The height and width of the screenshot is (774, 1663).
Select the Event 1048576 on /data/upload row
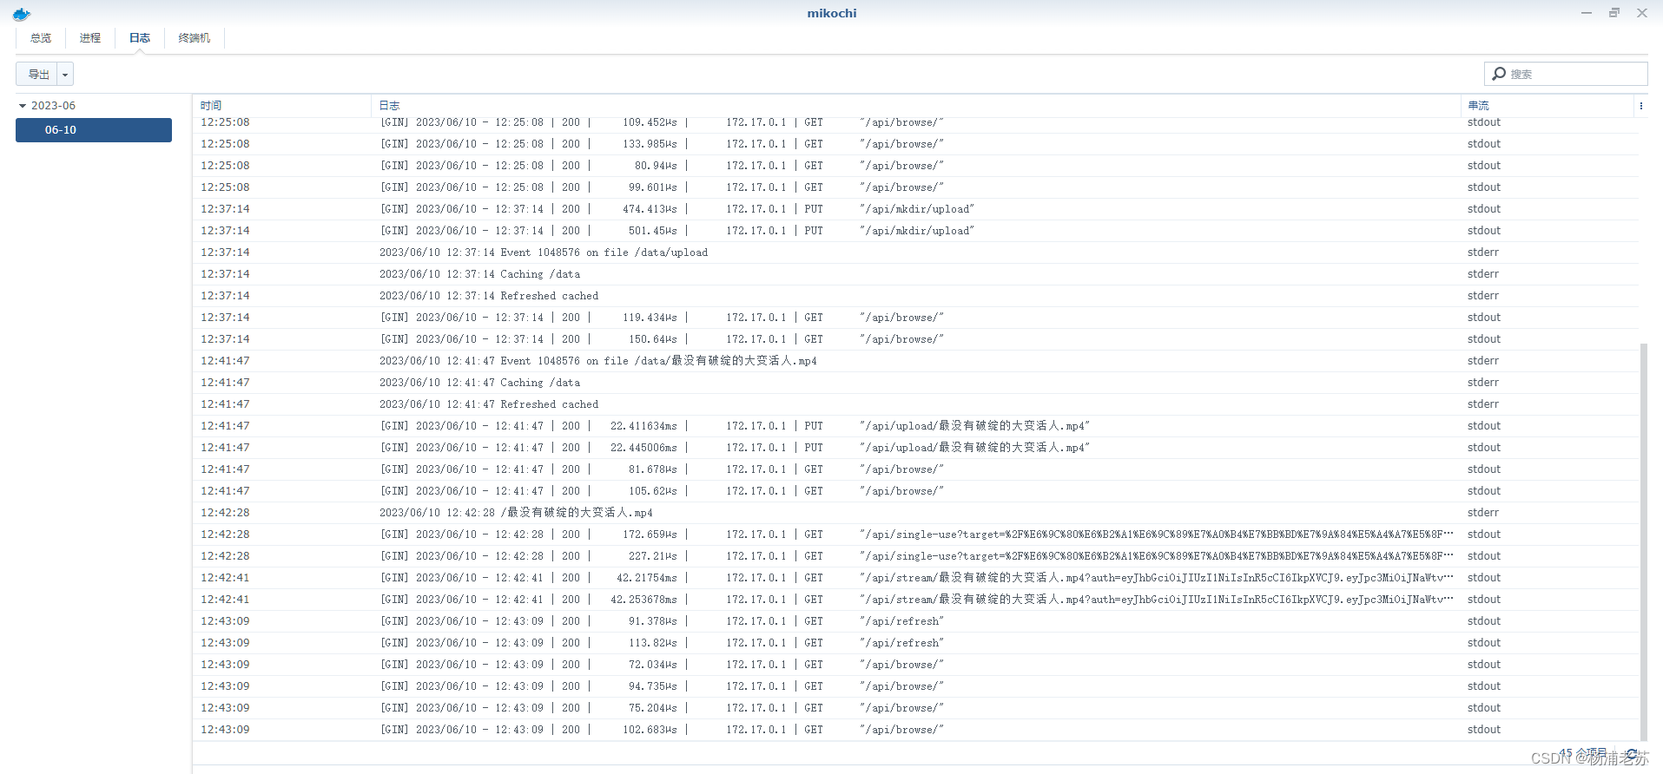915,253
